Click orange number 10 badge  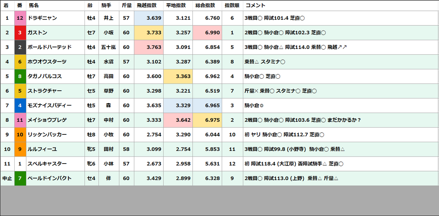(x=20, y=135)
